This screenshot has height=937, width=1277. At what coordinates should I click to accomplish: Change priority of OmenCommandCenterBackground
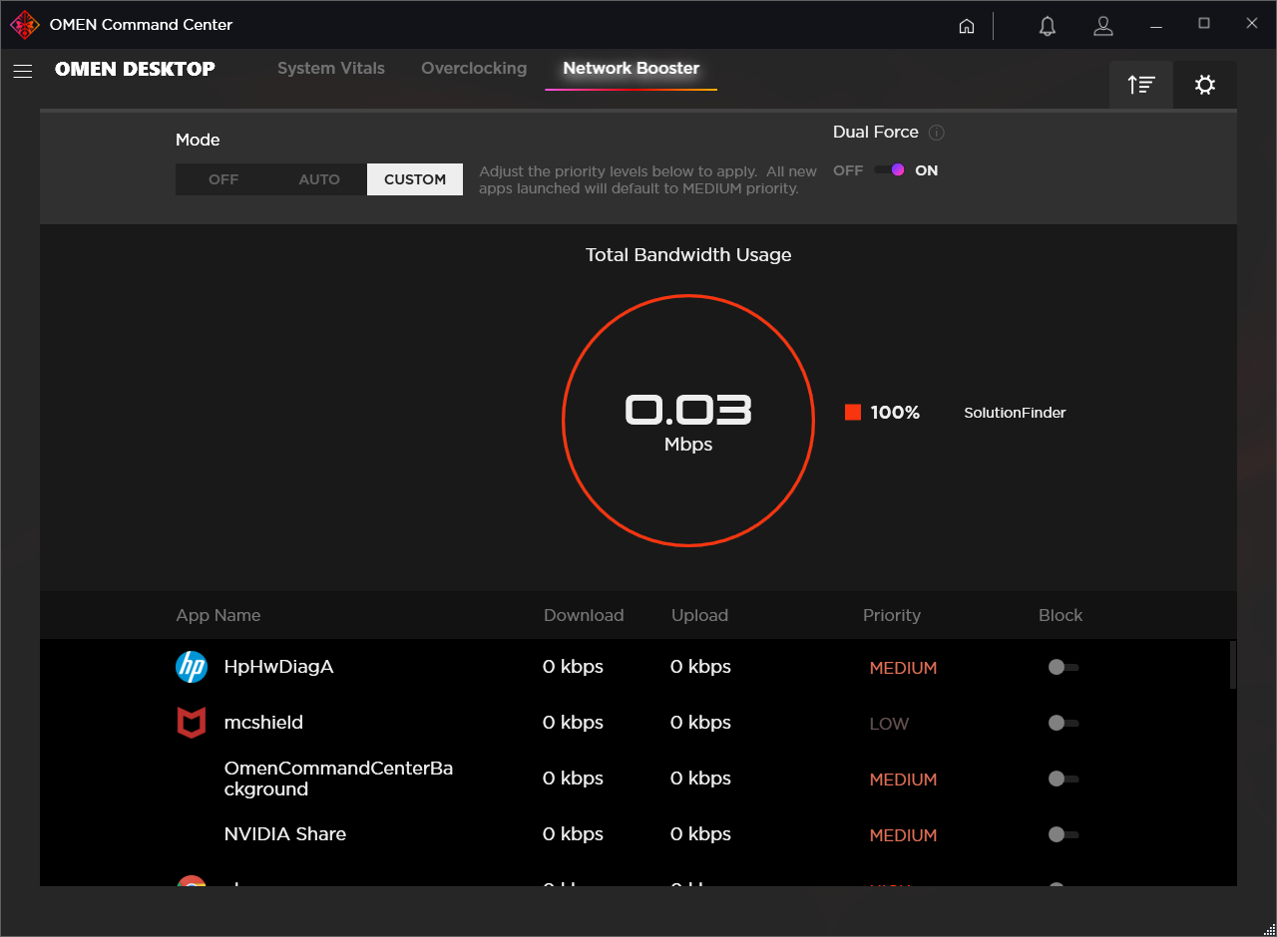click(x=903, y=780)
